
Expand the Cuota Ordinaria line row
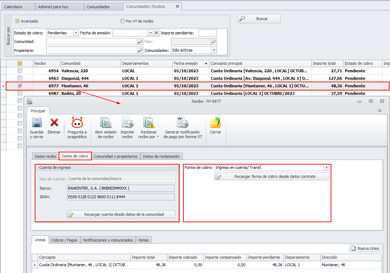(35, 265)
